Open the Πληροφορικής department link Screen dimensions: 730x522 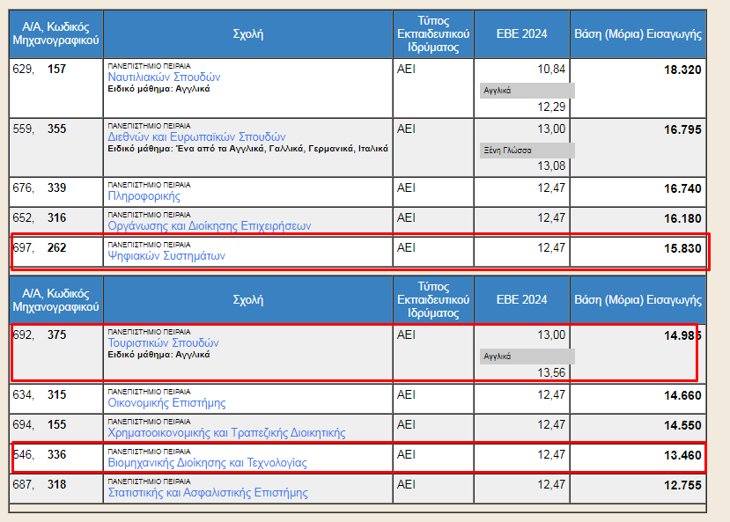coord(144,196)
